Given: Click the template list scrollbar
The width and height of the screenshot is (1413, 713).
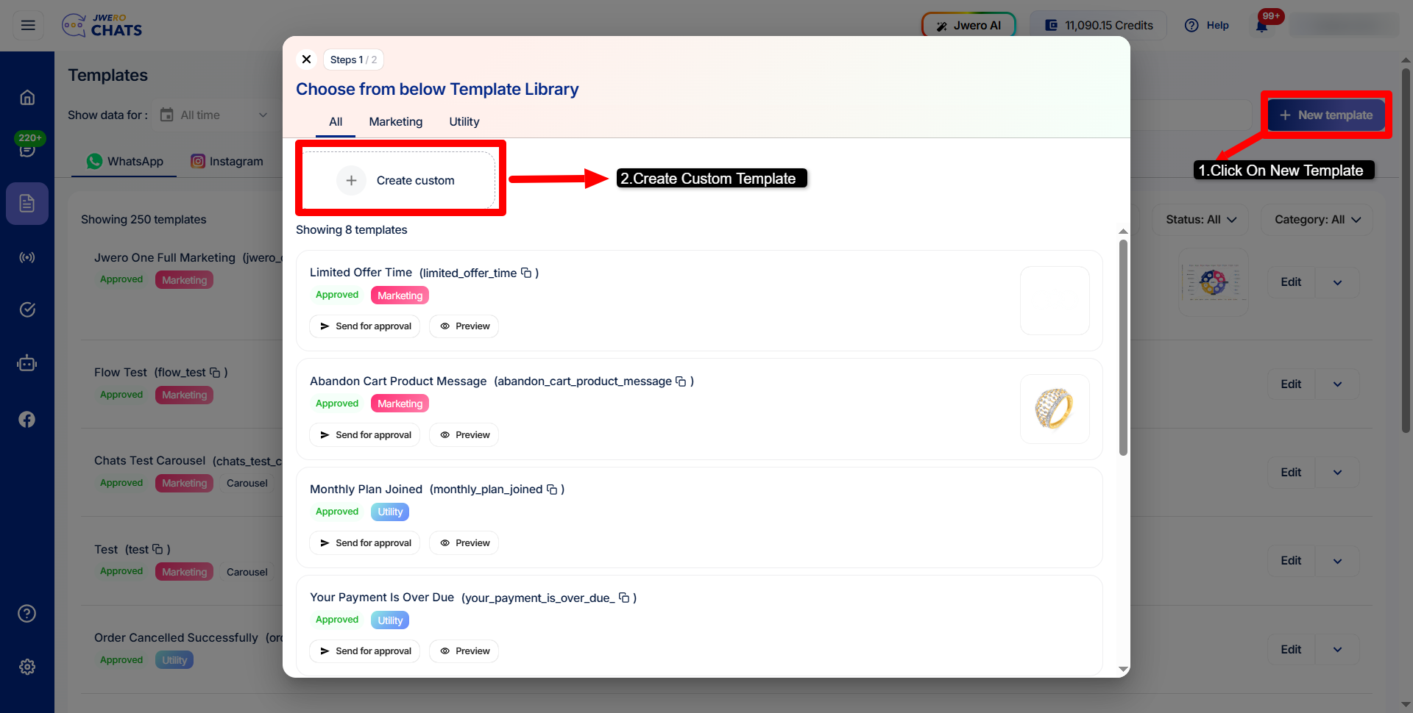Looking at the screenshot, I should 1123,345.
